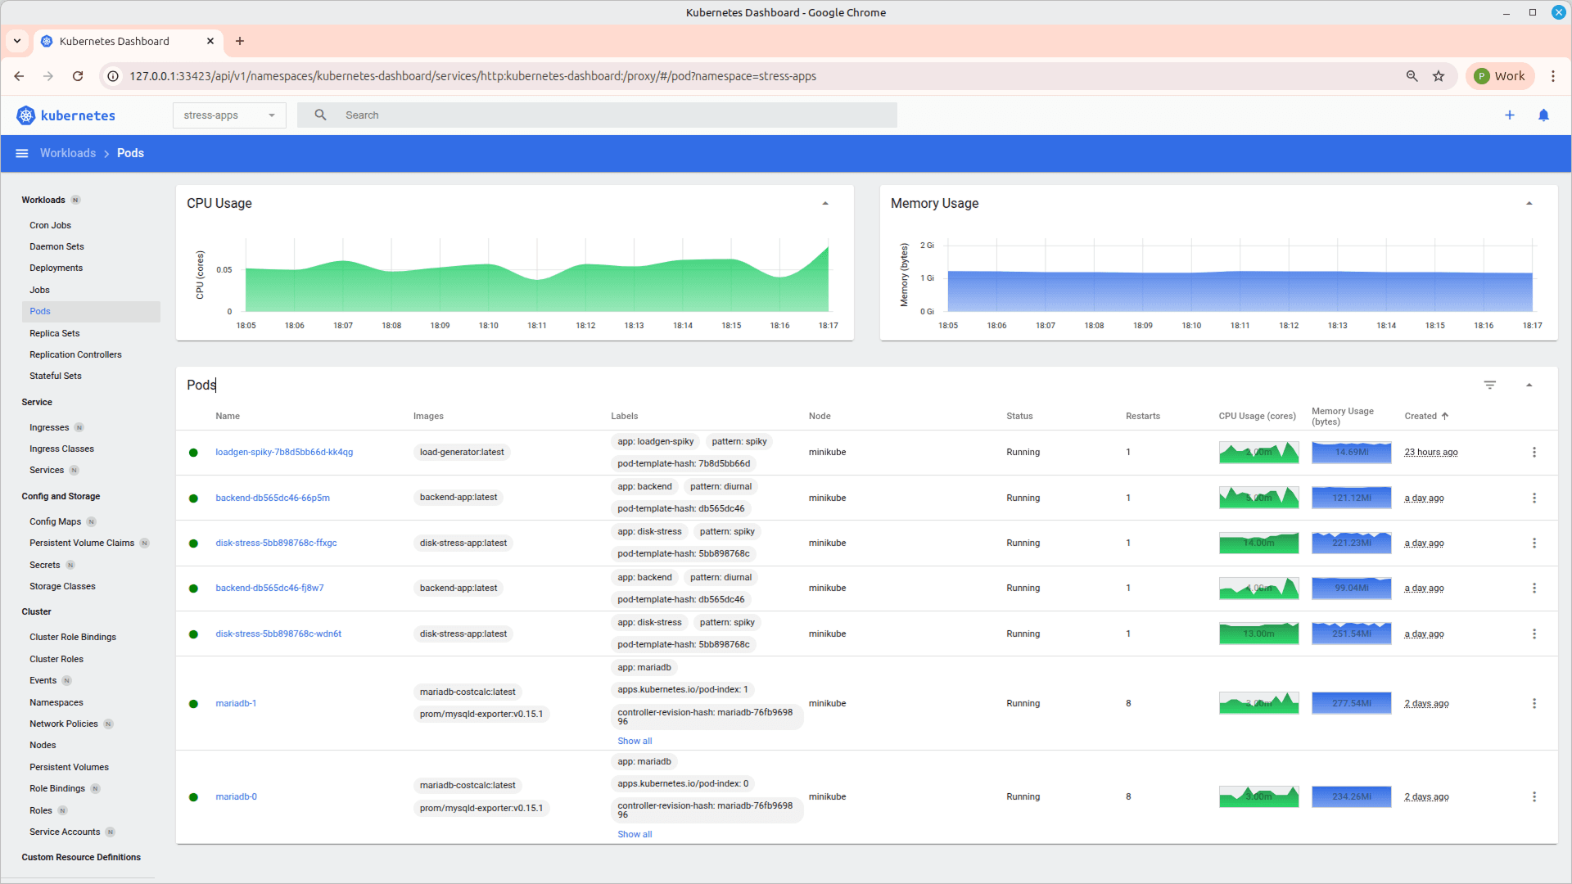Collapse the Memory Usage panel

[x=1529, y=202]
